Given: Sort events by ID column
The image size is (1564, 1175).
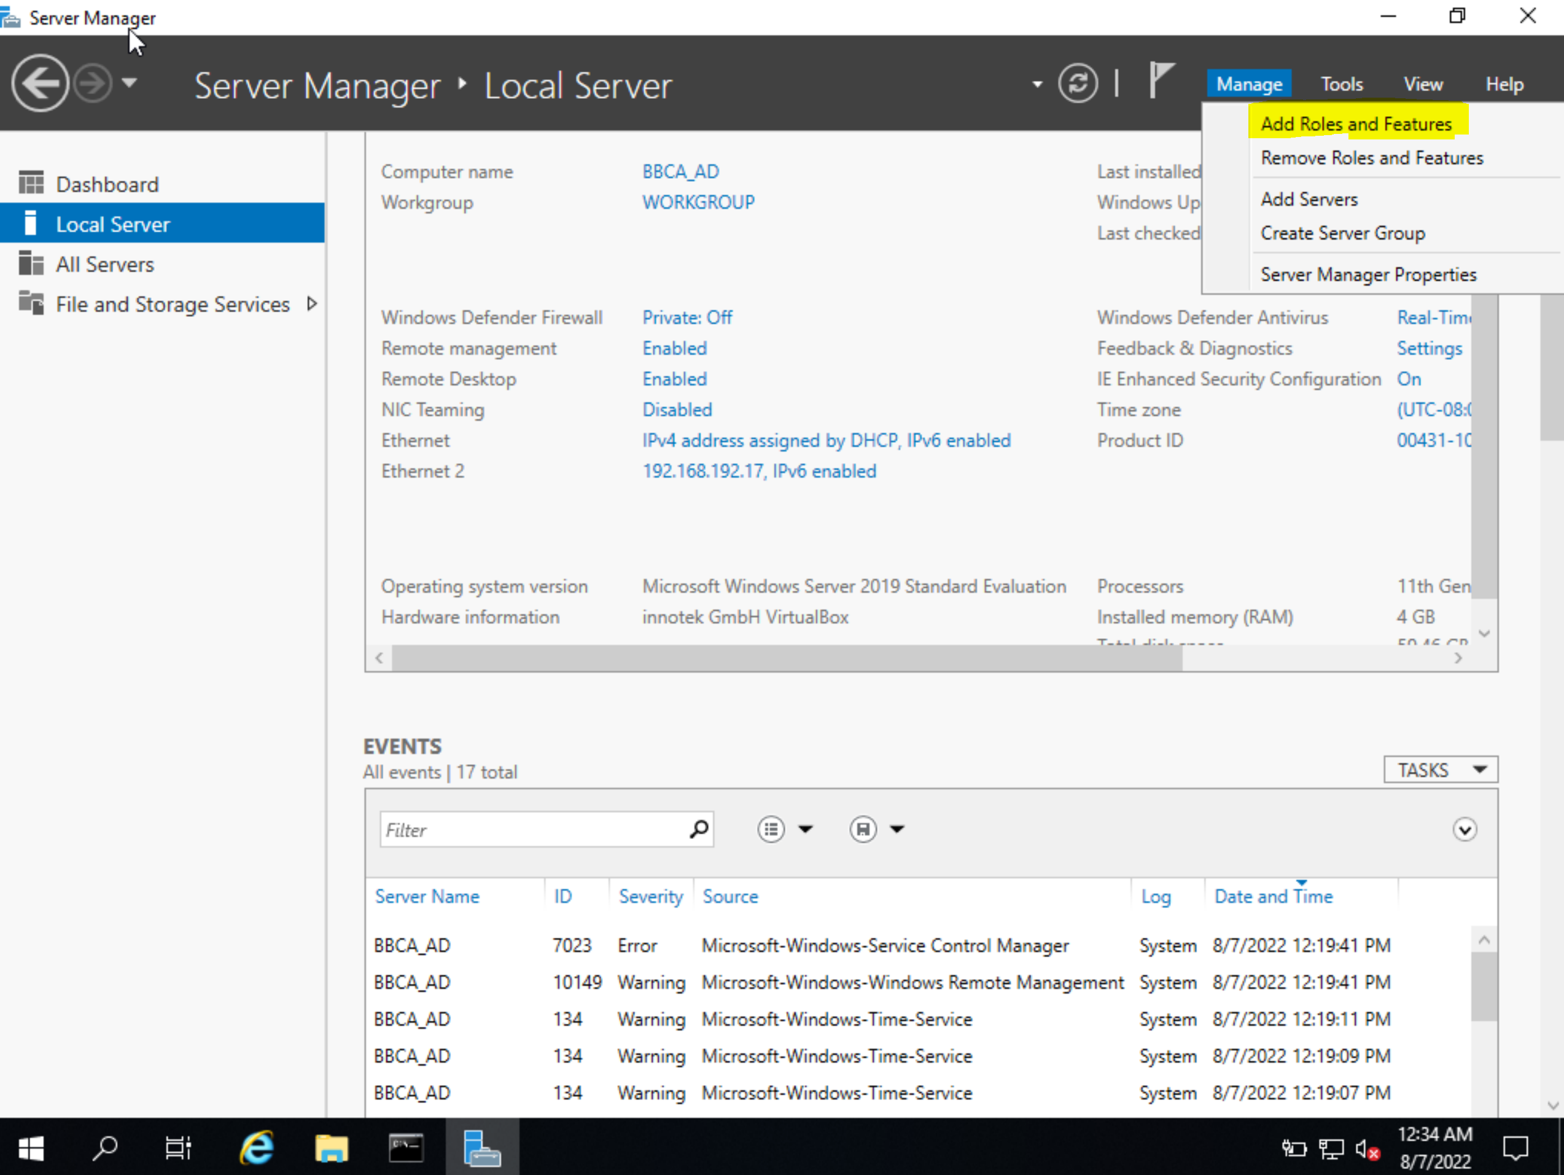Looking at the screenshot, I should 563,896.
